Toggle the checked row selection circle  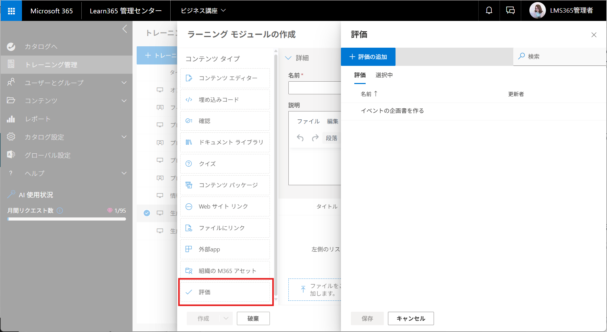(147, 213)
